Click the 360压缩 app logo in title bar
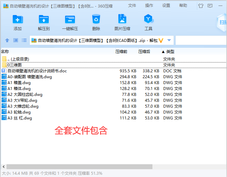This screenshot has width=227, height=177. tap(6, 6)
